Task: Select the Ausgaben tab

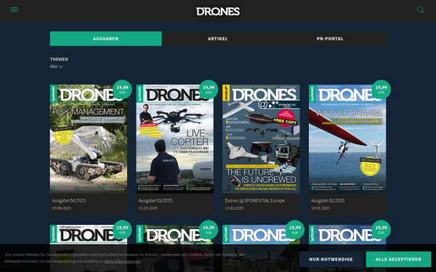Action: [x=105, y=38]
